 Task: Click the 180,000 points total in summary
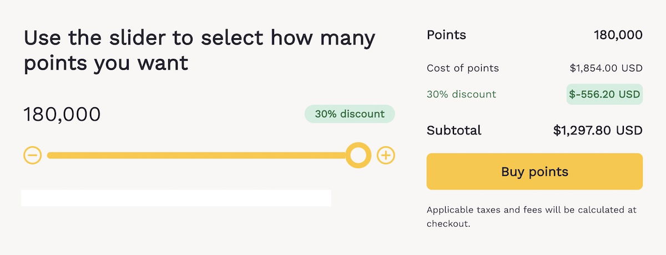618,35
